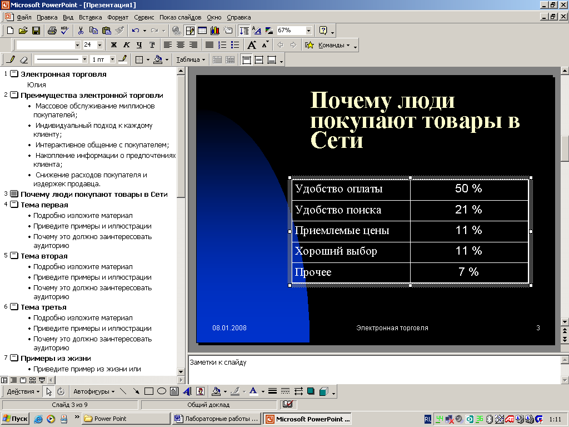This screenshot has width=569, height=427.
Task: Paste clipboard contents into the slide
Action: (x=106, y=31)
